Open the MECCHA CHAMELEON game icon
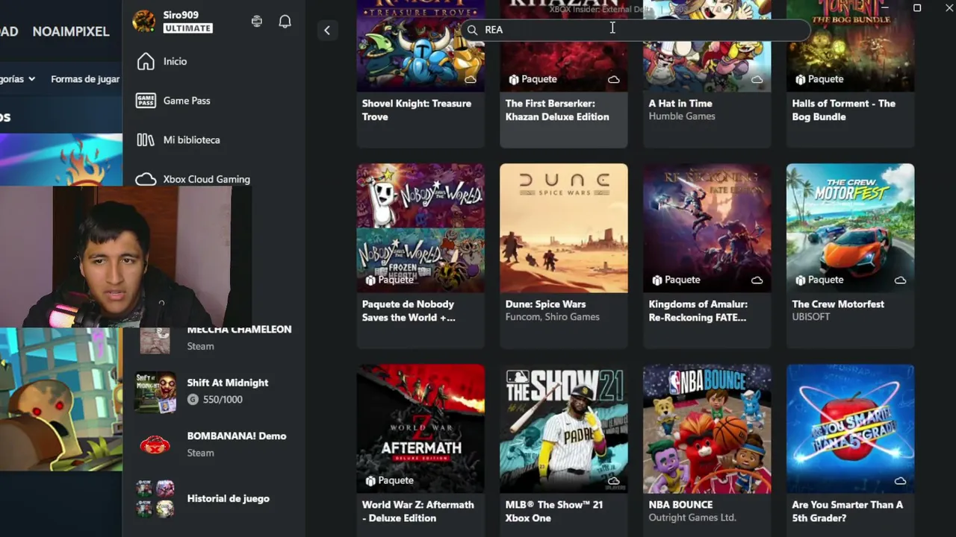This screenshot has width=956, height=537. (x=155, y=340)
